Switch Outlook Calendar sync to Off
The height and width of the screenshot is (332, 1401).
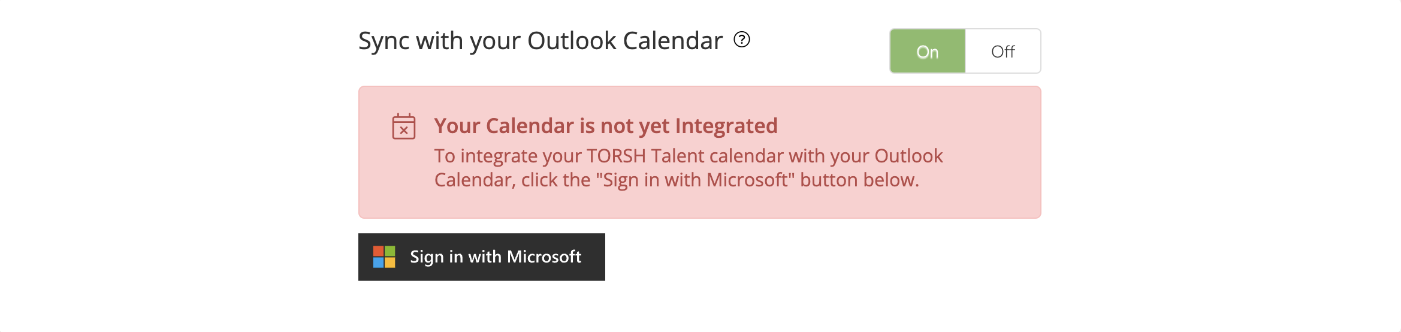pyautogui.click(x=1003, y=52)
